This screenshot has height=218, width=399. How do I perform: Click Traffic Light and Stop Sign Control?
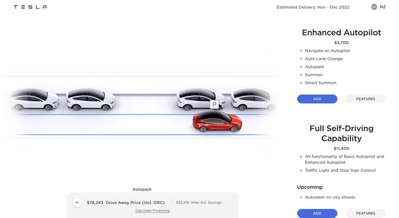(340, 171)
